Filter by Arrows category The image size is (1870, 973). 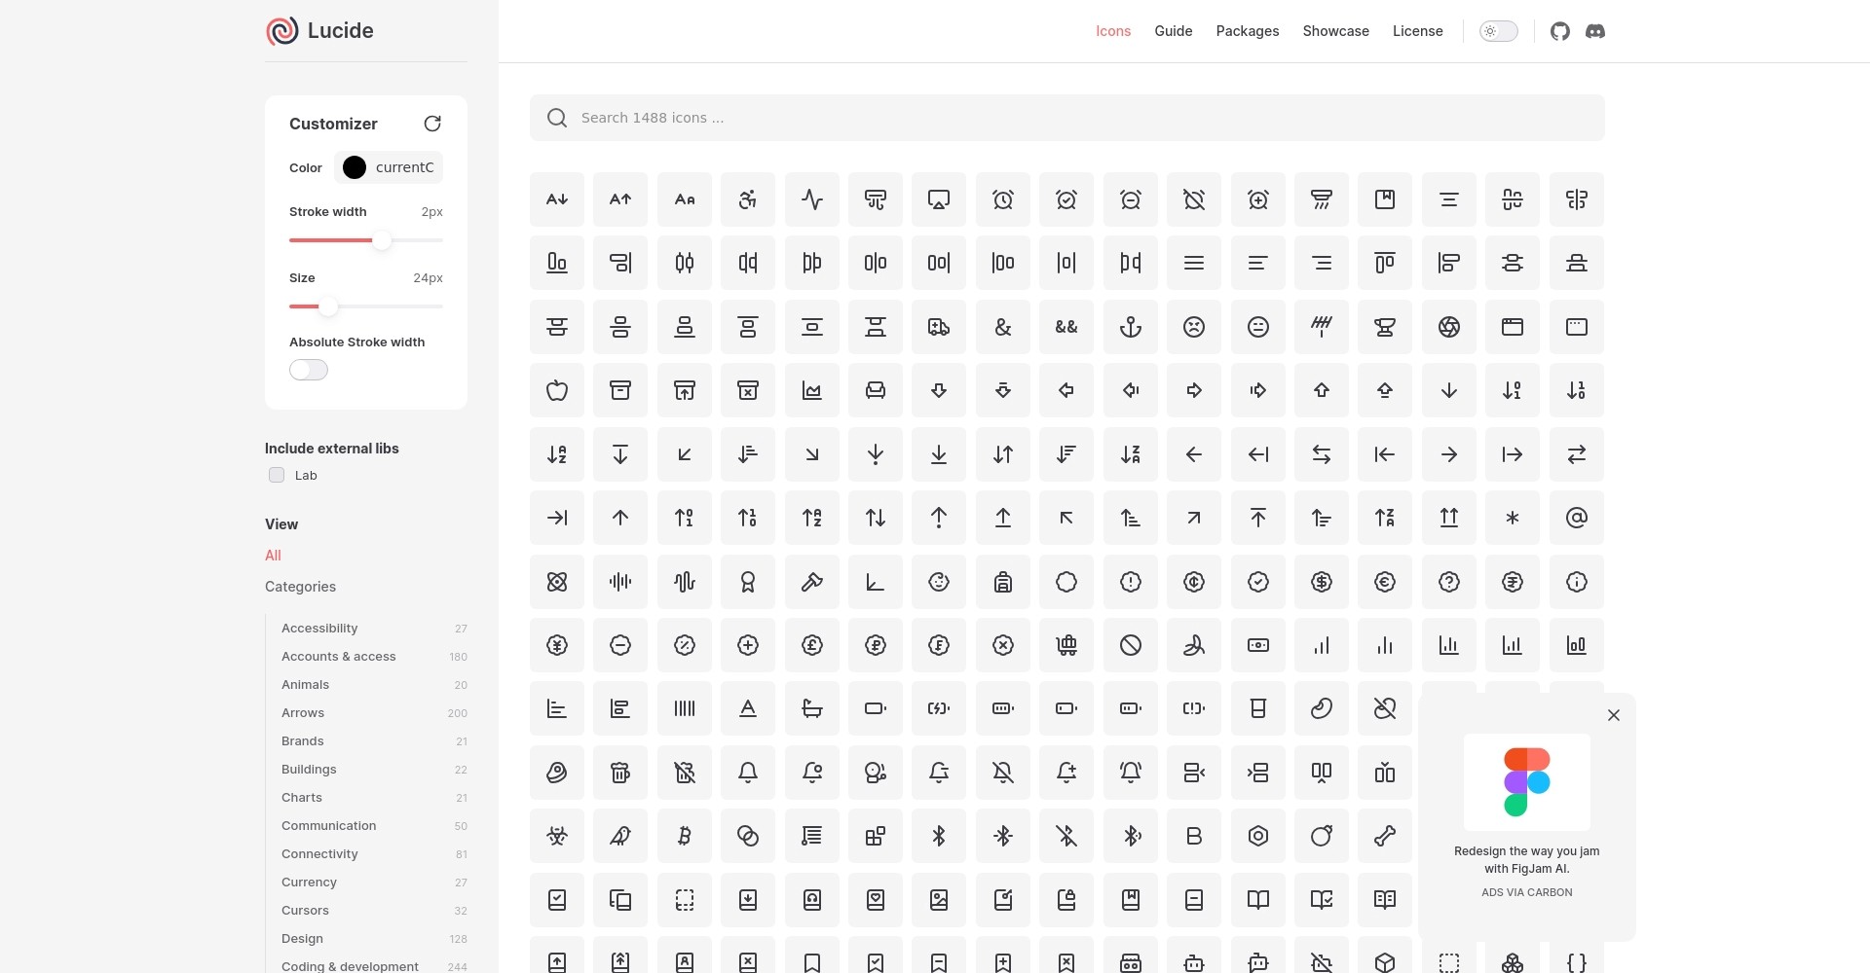click(374, 713)
